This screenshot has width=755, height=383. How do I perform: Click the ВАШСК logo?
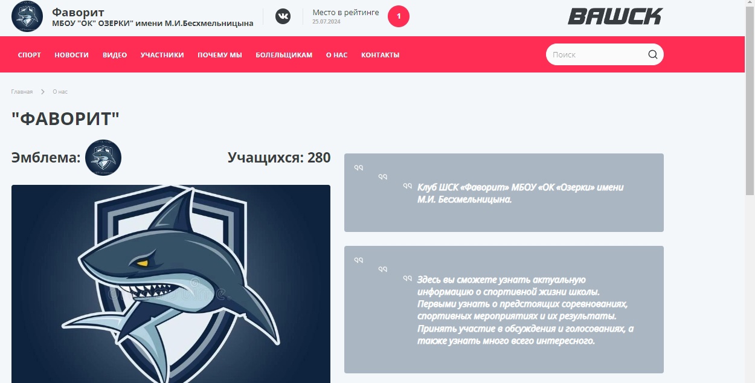[615, 16]
